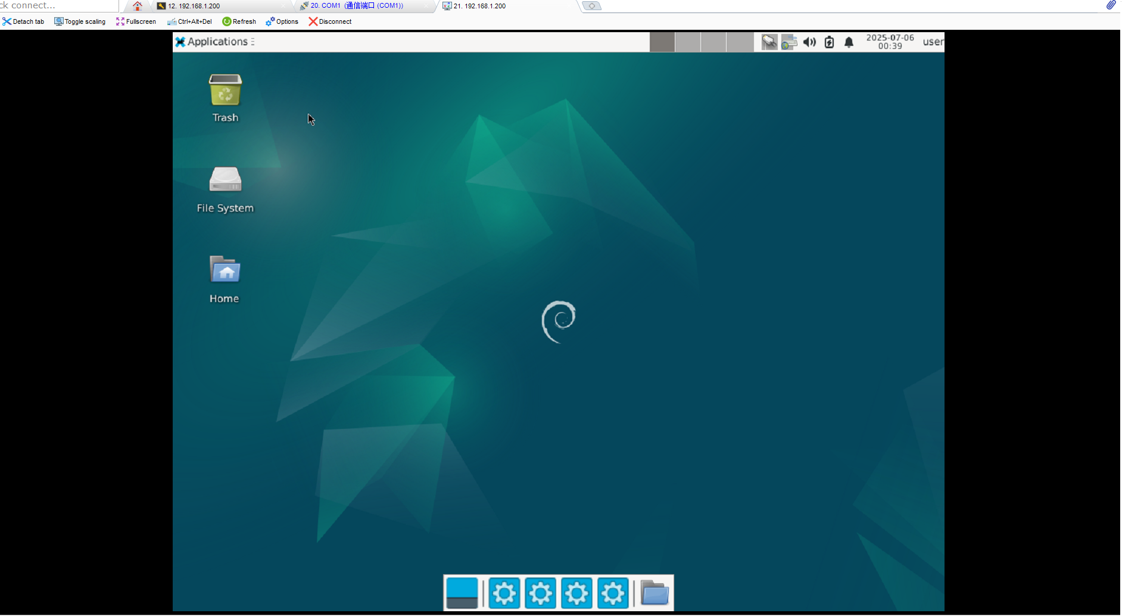Screen dimensions: 1122x616
Task: Click the battery power manager icon
Action: pyautogui.click(x=829, y=42)
